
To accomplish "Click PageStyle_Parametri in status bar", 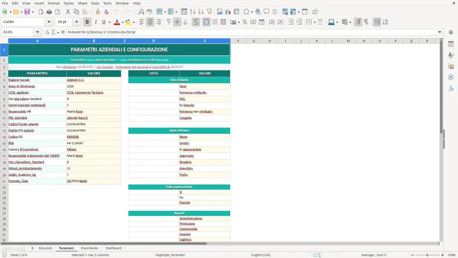I will pos(170,255).
